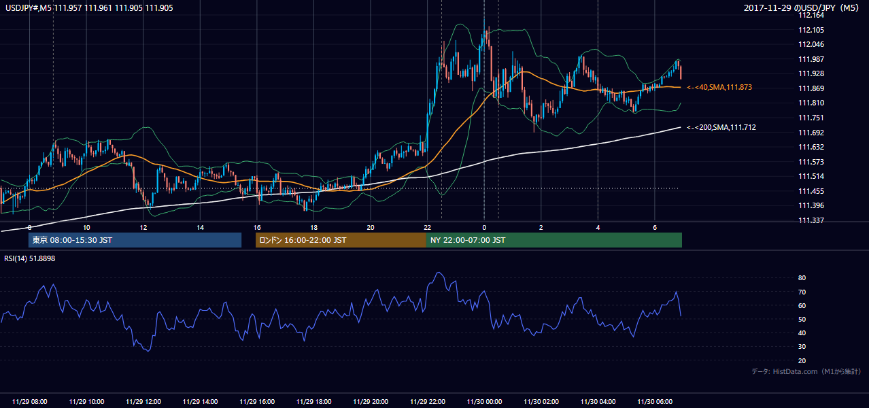The height and width of the screenshot is (408, 869).
Task: Click RSI scale level 30
Action: click(802, 347)
